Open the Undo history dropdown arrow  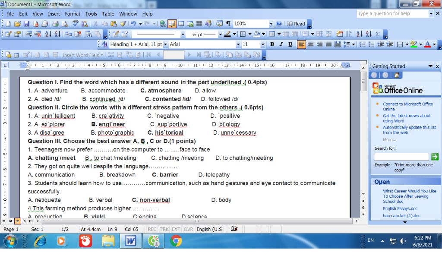click(140, 24)
